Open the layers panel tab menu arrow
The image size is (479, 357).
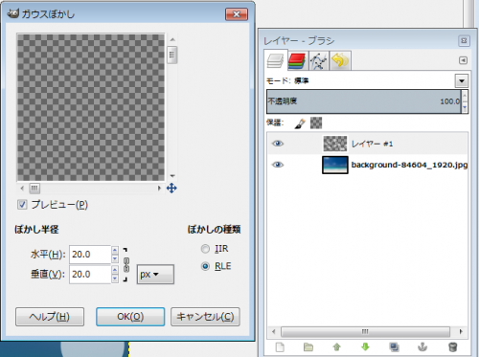pyautogui.click(x=463, y=60)
